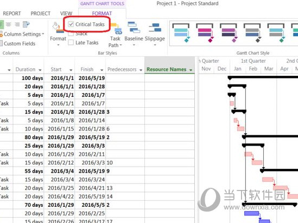The image size is (298, 223).
Task: Click the red critical bar in the 2016/3/4 to 2016/3/24 row
Action: (268, 179)
